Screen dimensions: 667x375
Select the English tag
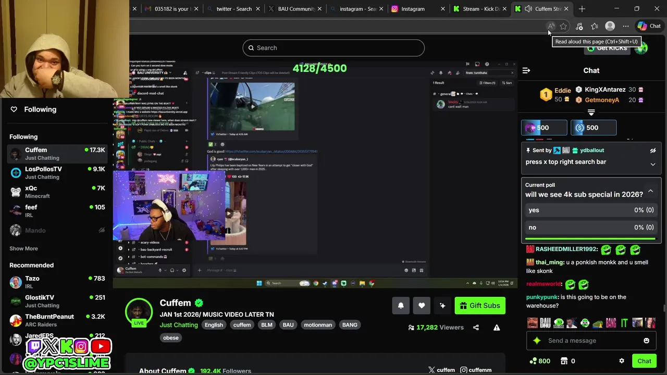coord(214,325)
